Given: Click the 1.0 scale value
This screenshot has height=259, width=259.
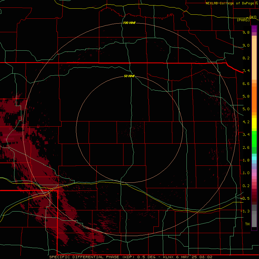Looking at the screenshot, I should click(246, 173).
